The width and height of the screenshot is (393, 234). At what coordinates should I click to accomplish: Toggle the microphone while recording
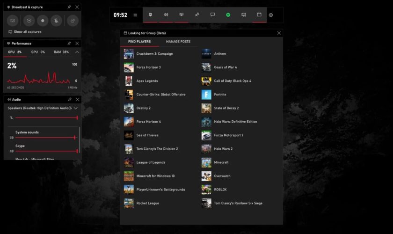point(56,21)
